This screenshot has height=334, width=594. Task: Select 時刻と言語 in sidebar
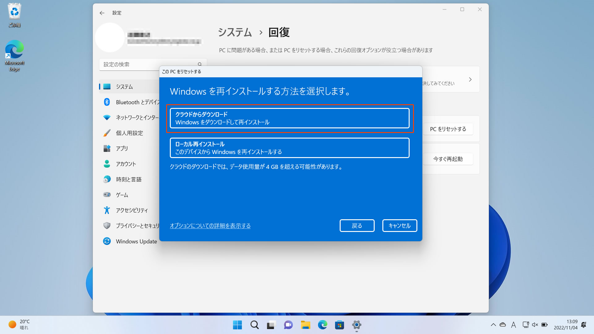(129, 179)
